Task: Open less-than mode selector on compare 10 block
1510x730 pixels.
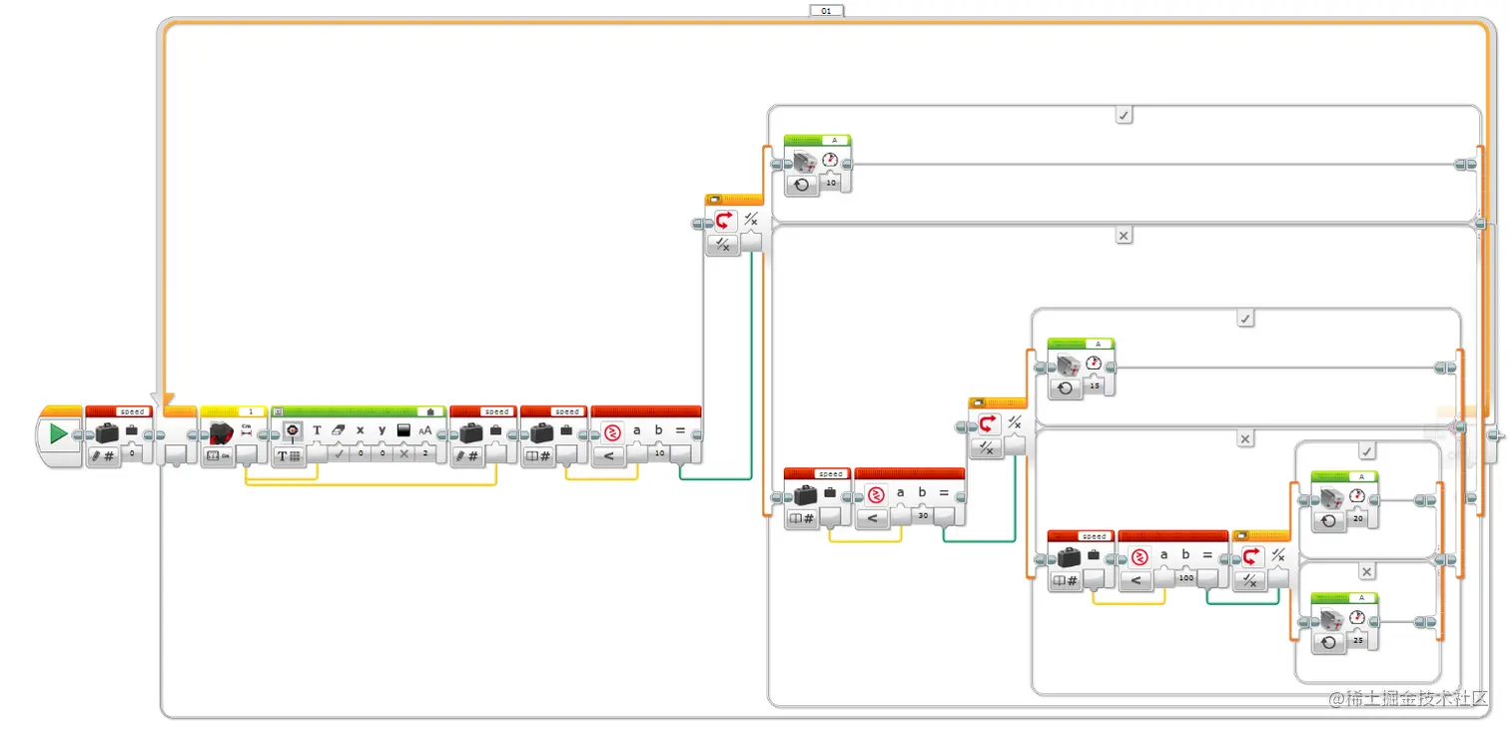Action: 609,455
